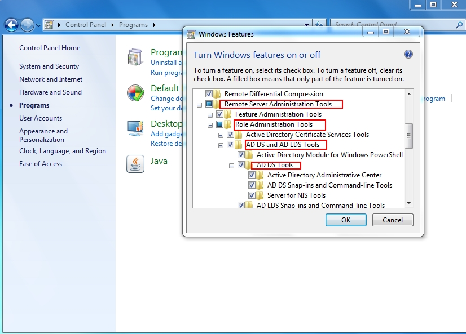Viewport: 466px width, 334px height.
Task: Open dropdown arrow after Programs breadcrumb
Action: (x=155, y=25)
